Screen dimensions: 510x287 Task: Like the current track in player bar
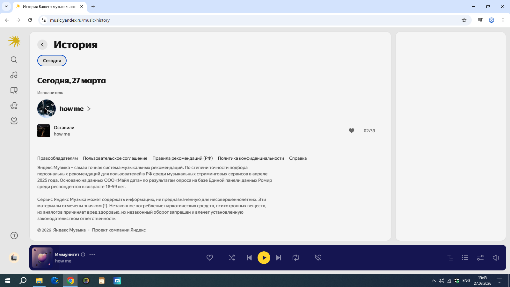point(210,258)
